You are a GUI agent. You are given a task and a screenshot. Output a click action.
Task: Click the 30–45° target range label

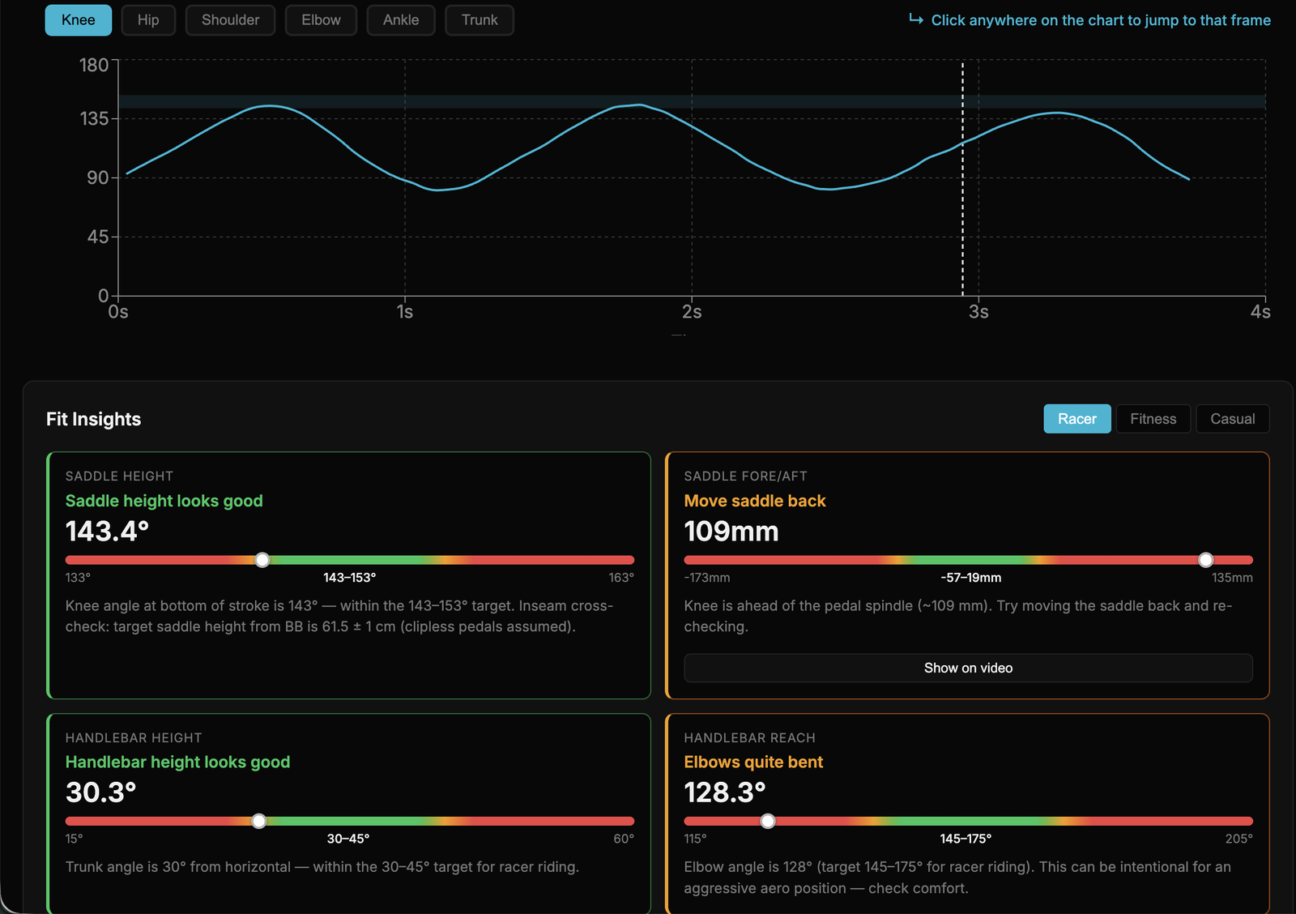tap(348, 839)
